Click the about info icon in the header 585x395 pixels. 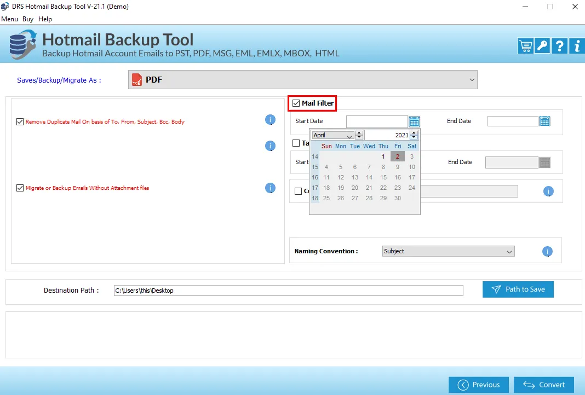coord(577,46)
